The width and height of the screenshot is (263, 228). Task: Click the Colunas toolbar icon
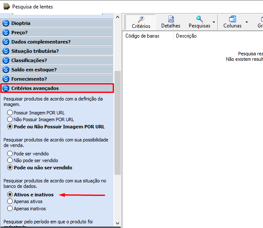[233, 19]
